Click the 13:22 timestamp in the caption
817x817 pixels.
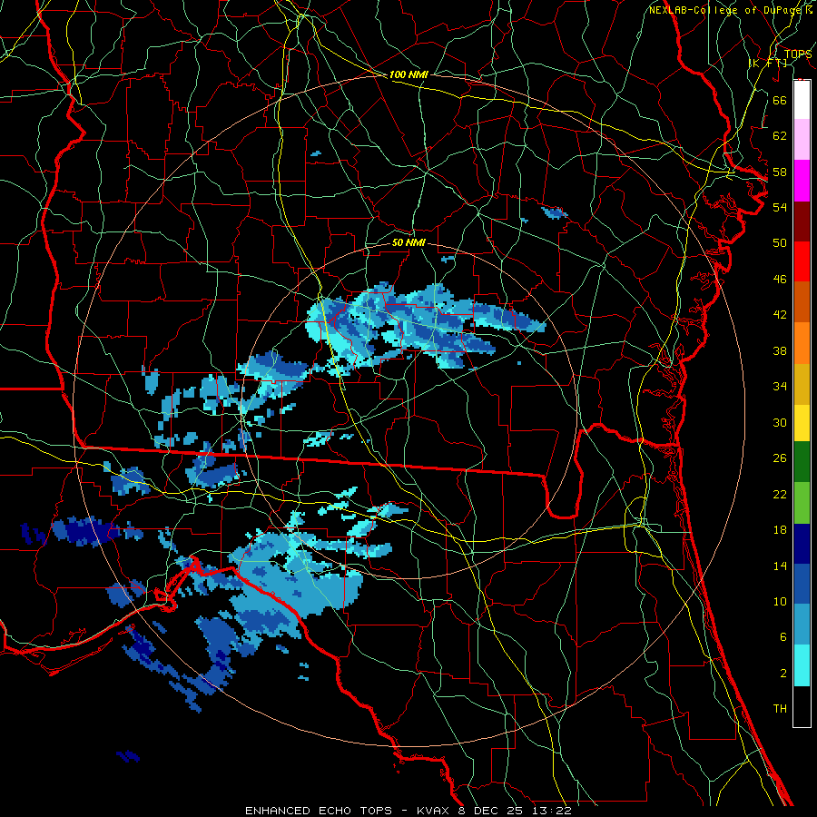point(552,811)
